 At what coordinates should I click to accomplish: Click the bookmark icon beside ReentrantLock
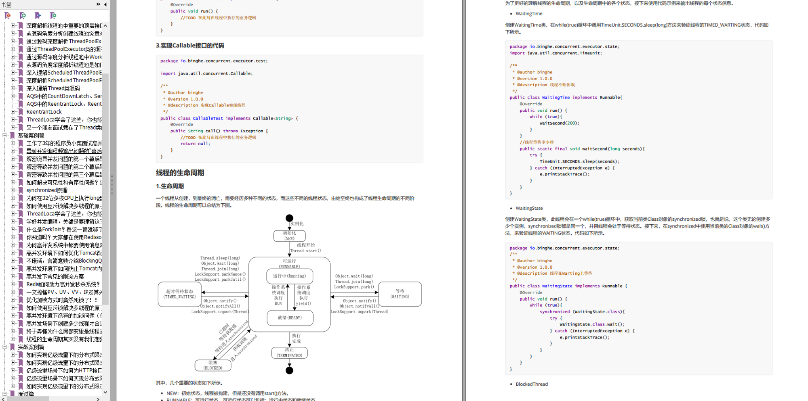point(21,112)
